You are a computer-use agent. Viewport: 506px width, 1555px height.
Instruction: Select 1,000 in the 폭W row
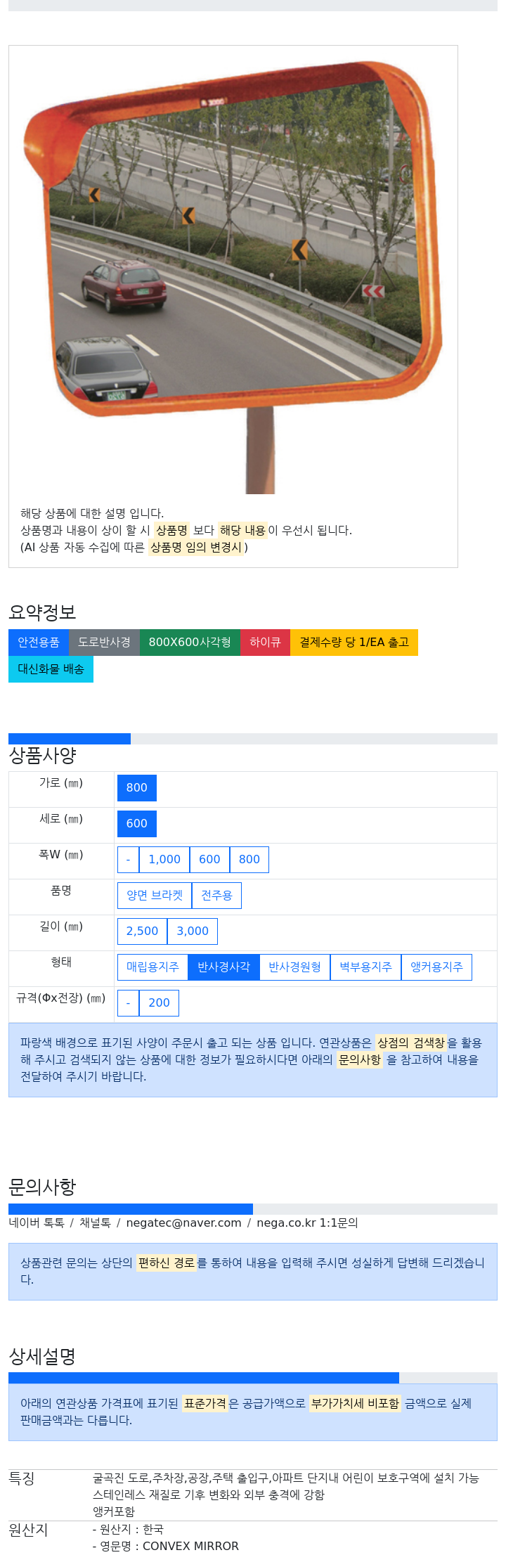click(x=164, y=860)
